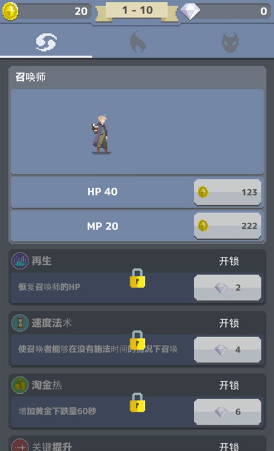Click the gold coin icon at top

point(10,12)
